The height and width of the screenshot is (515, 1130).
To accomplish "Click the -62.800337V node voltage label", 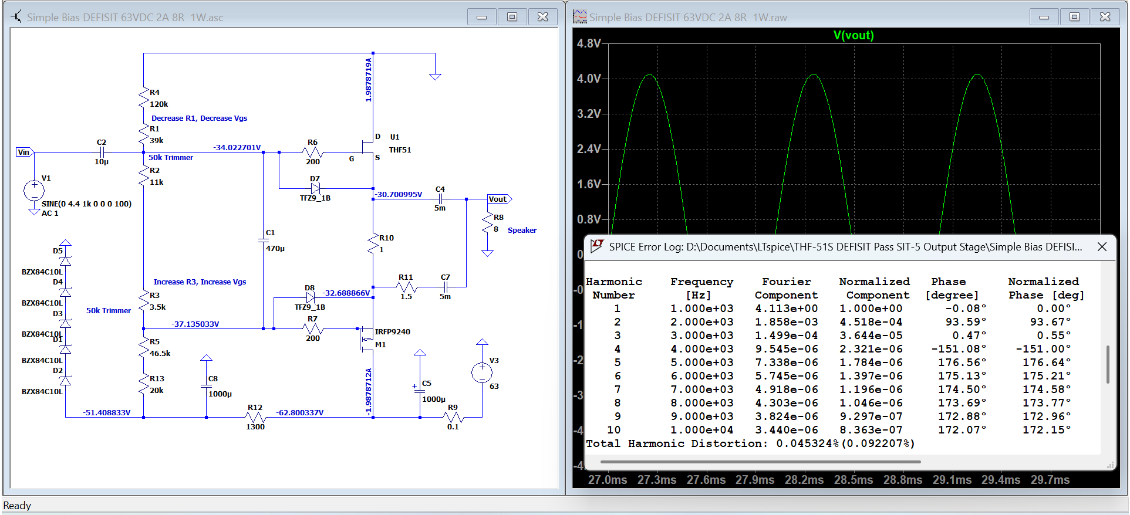I will (x=300, y=412).
